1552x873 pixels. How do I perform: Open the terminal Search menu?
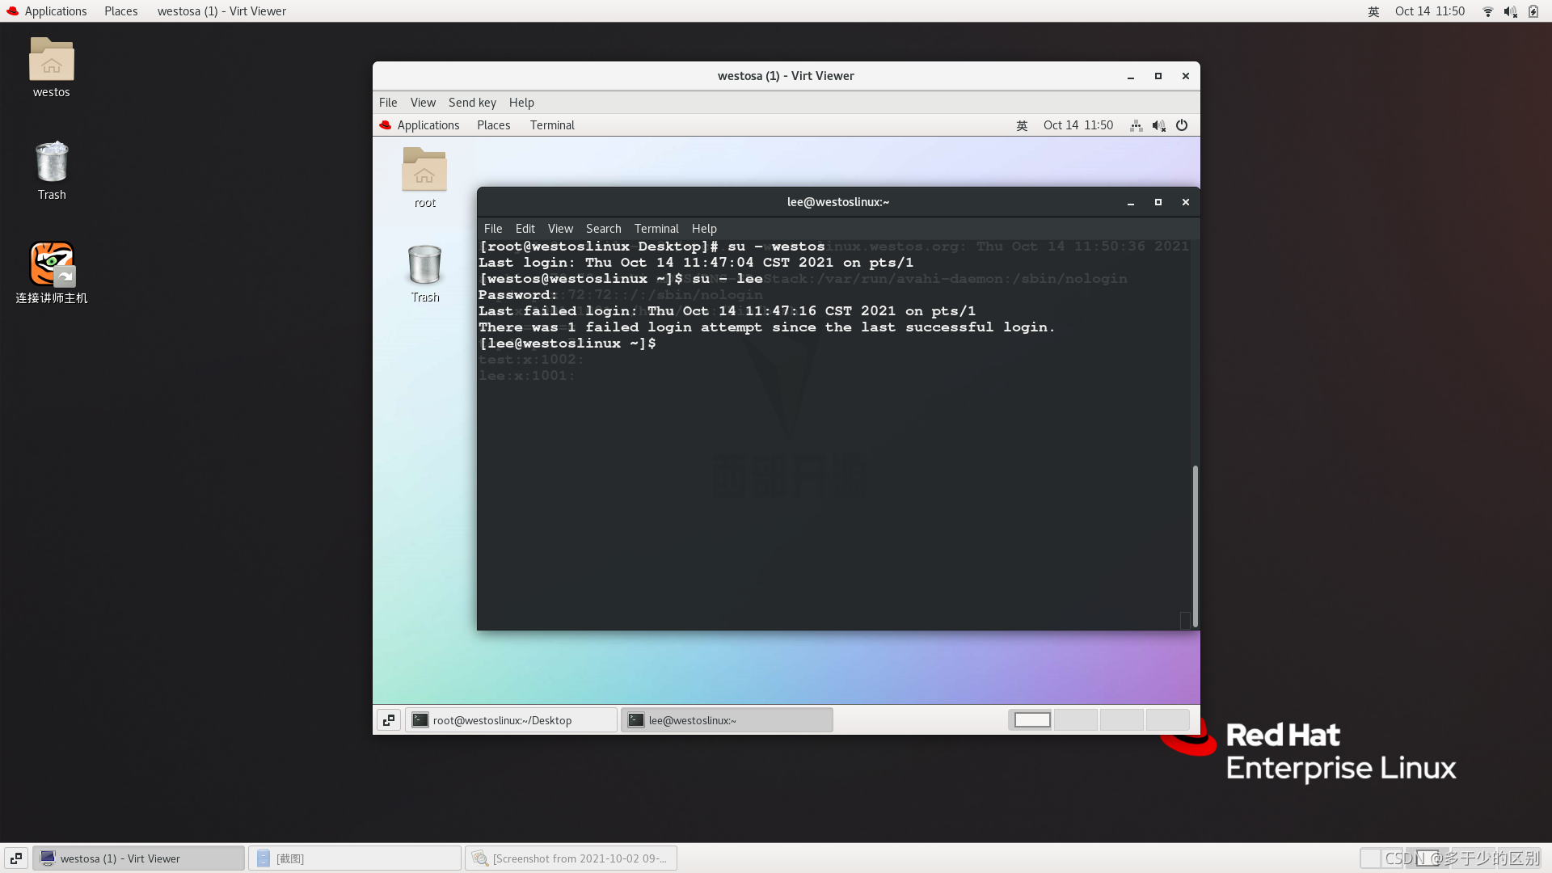coord(603,229)
